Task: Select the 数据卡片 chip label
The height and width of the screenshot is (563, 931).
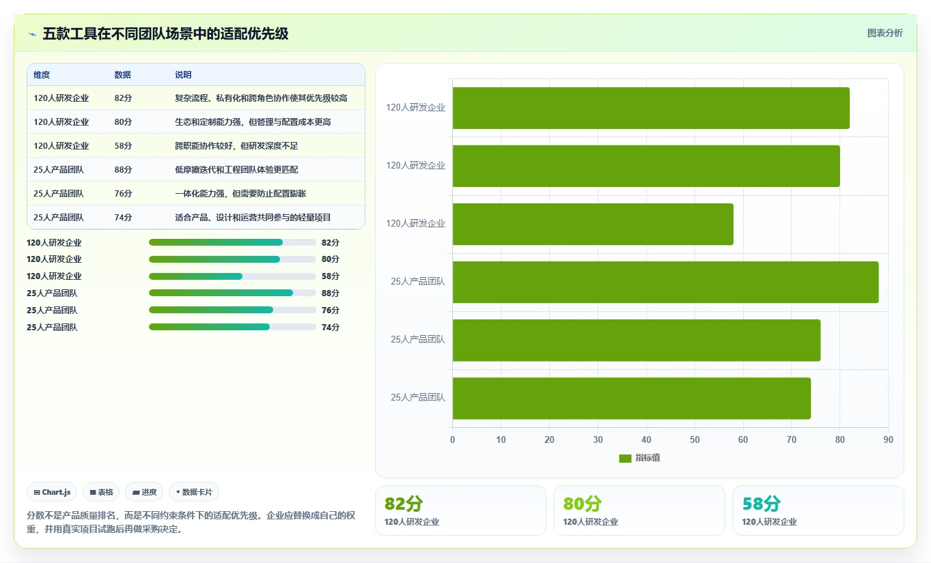Action: coord(197,492)
